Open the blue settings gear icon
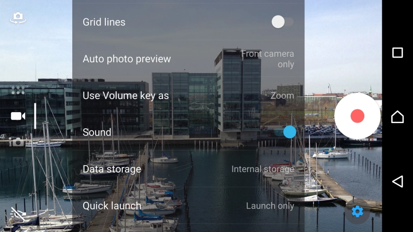The width and height of the screenshot is (413, 232). click(357, 211)
